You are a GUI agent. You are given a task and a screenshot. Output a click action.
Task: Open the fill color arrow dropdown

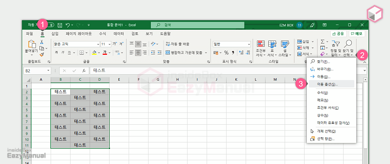(x=99, y=53)
